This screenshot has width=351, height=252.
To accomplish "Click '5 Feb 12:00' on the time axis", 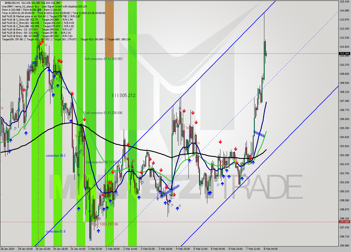I will (200, 249).
